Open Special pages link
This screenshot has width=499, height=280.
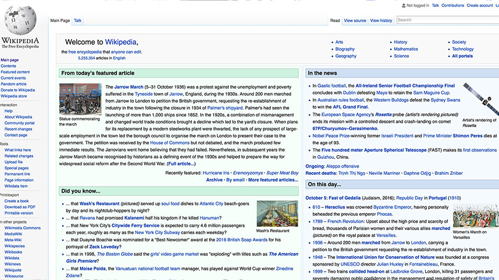click(16, 168)
